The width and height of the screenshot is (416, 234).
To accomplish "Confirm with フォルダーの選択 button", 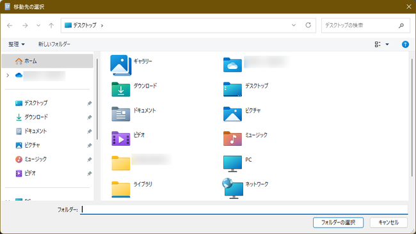I will click(x=338, y=222).
